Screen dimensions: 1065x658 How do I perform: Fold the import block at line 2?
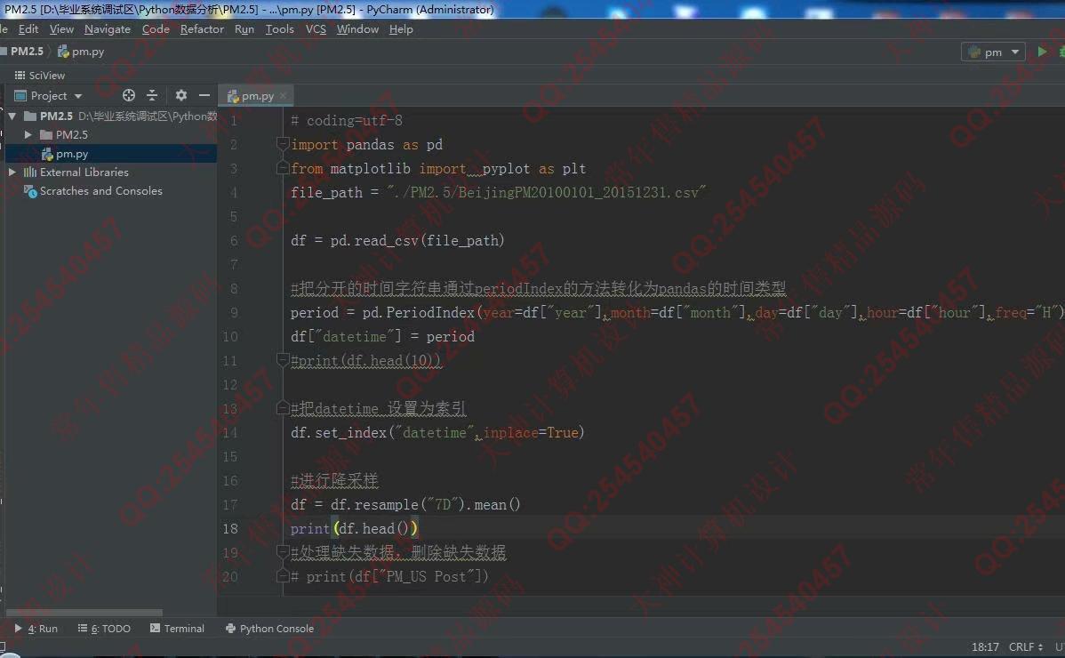coord(283,144)
